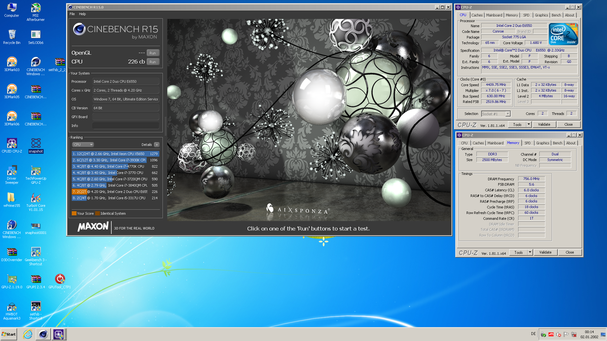
Task: Open D3DOverrider desktop icon
Action: (12, 254)
